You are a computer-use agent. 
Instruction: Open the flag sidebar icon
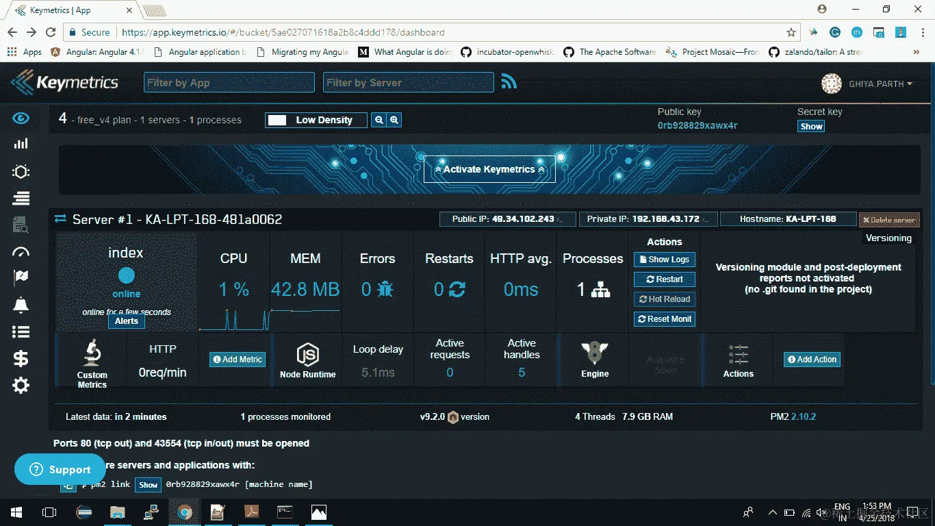click(x=21, y=278)
